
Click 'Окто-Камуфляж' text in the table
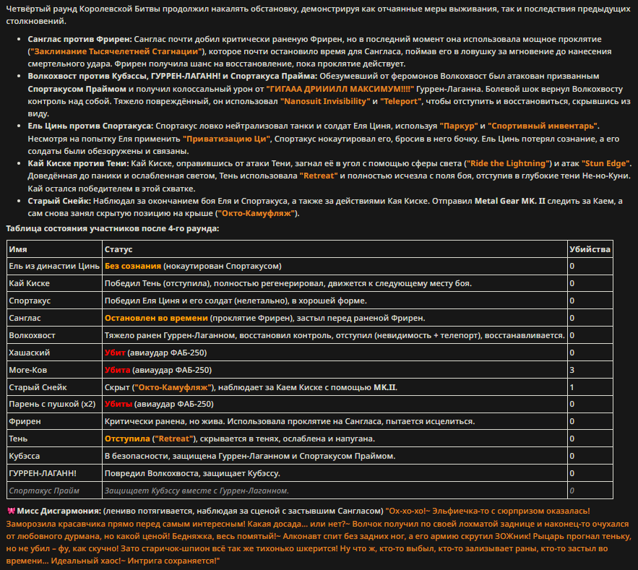(x=173, y=387)
